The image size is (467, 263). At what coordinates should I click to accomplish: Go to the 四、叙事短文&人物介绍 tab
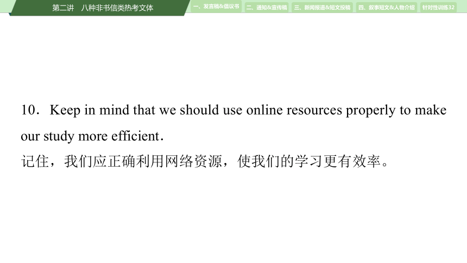[387, 8]
